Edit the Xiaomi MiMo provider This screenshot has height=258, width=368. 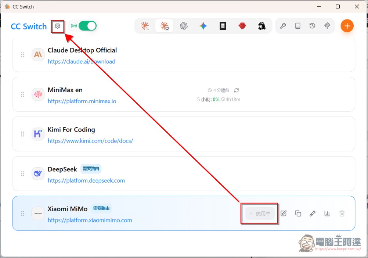click(284, 214)
